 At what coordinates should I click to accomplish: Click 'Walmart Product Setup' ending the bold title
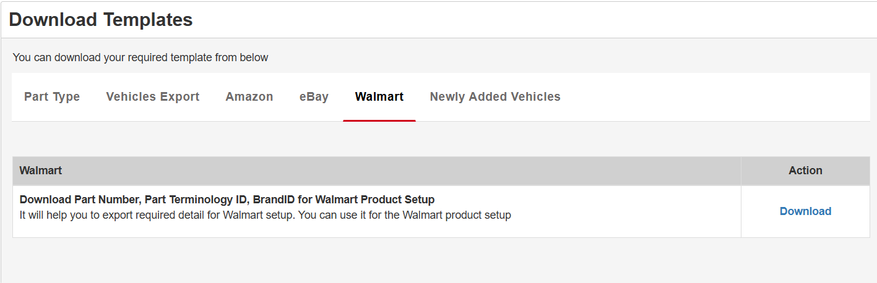pos(374,200)
